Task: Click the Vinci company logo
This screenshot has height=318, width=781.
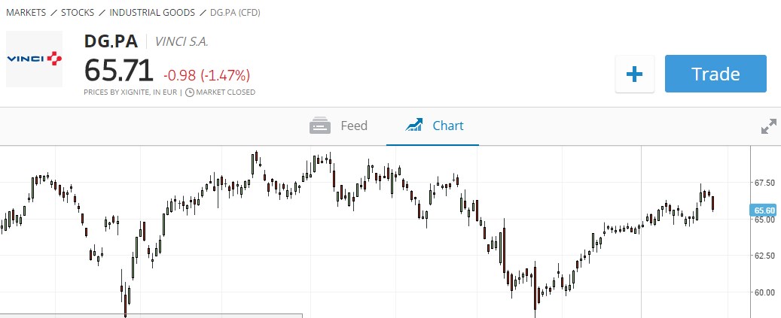Action: [34, 58]
